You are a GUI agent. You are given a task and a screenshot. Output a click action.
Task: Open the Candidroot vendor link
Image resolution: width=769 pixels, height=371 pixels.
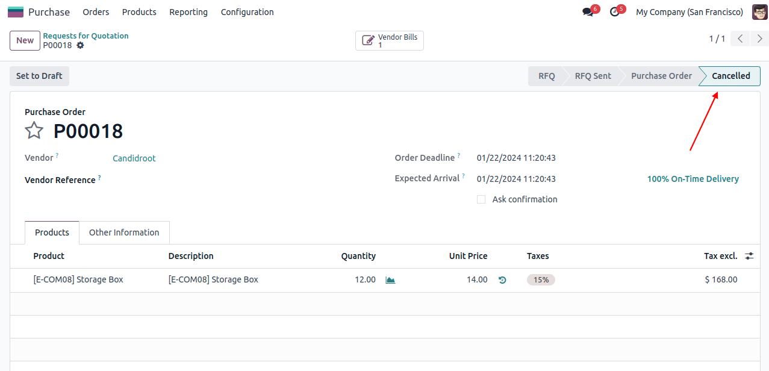134,158
